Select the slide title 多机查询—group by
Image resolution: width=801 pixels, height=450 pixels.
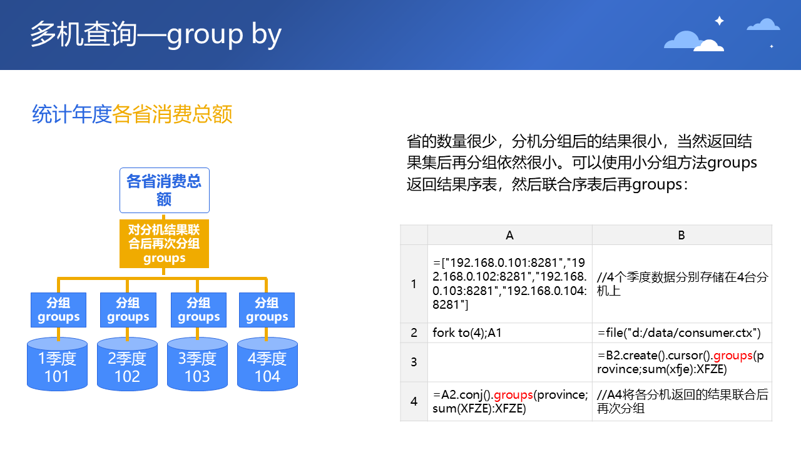156,34
